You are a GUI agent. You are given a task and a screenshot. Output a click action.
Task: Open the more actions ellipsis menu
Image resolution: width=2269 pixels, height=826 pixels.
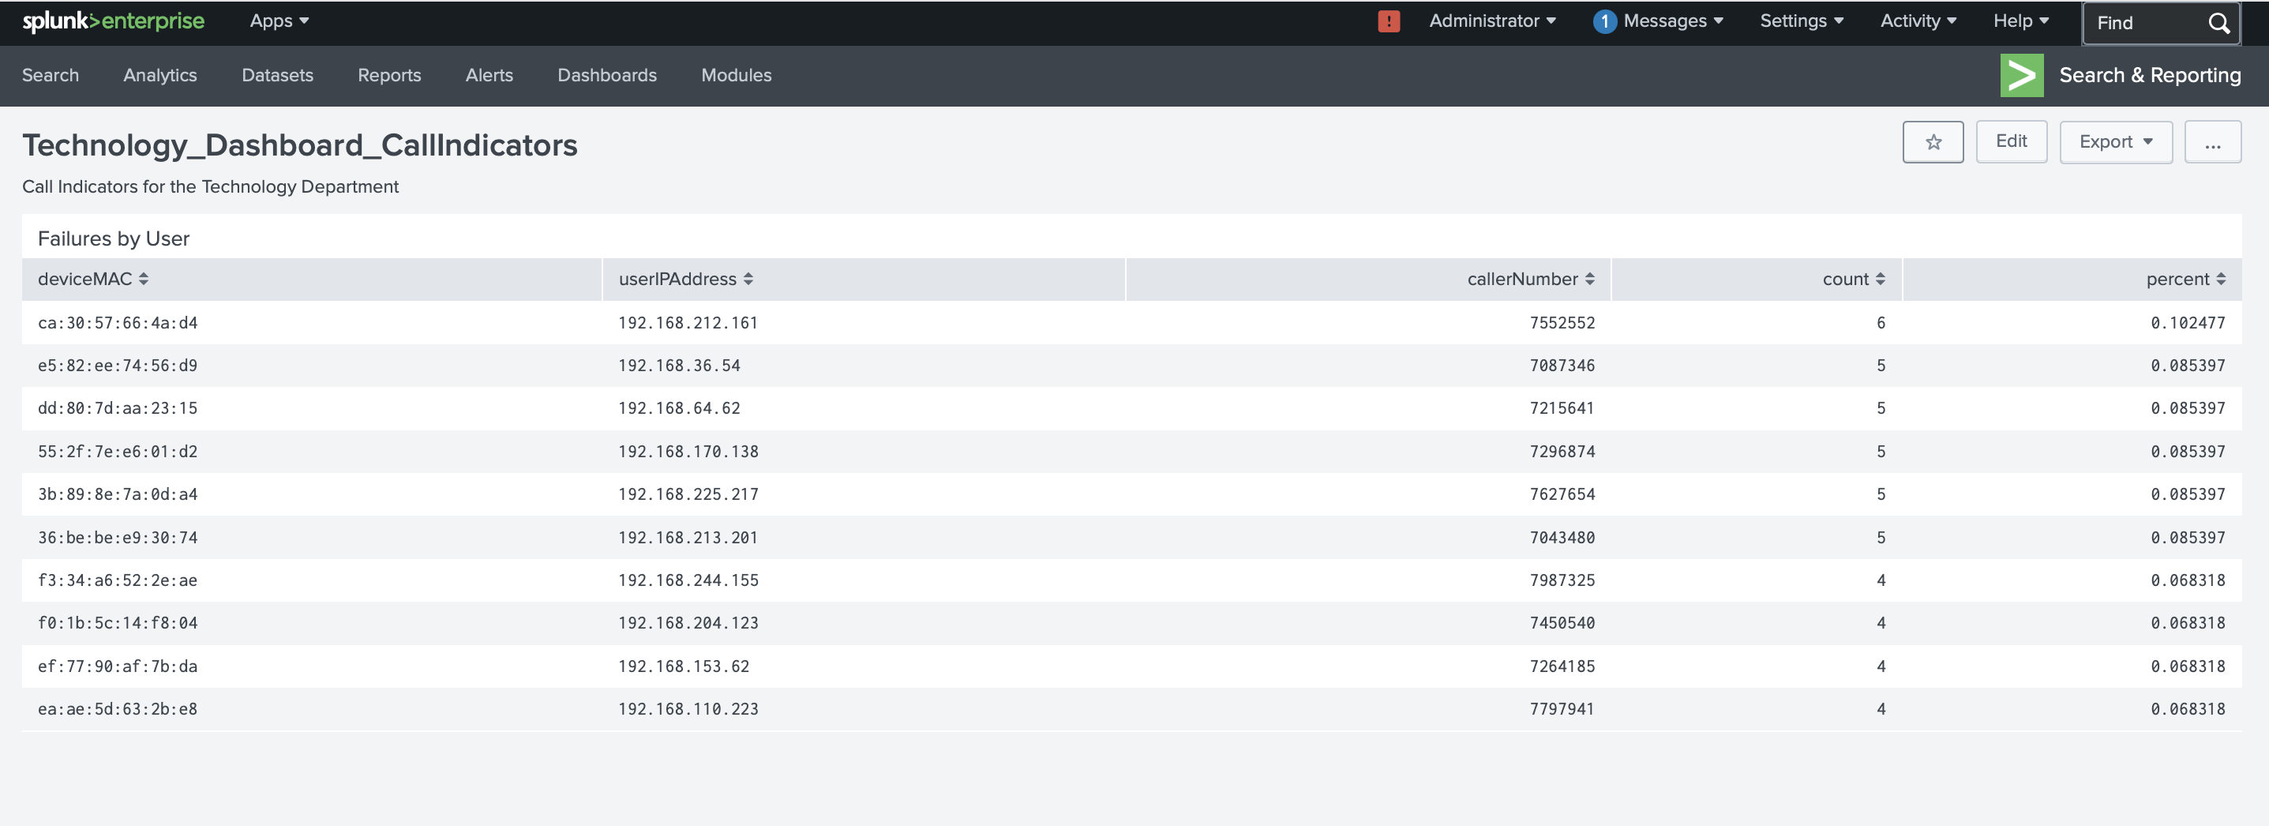coord(2213,142)
